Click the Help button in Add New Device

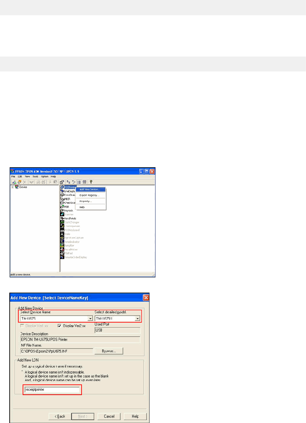(x=136, y=416)
